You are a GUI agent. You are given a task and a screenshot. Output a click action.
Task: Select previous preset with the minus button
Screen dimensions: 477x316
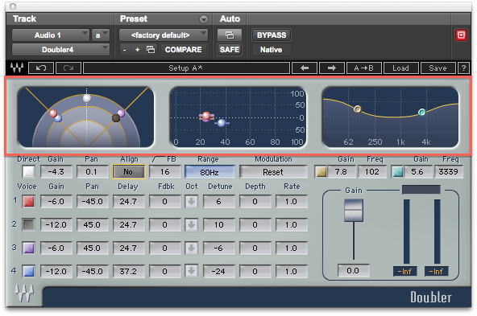(x=124, y=50)
